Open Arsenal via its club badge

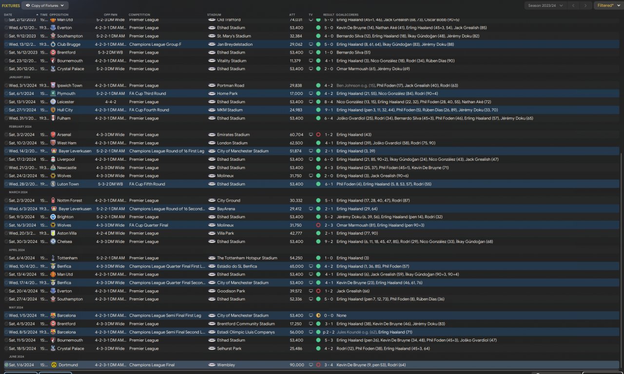pyautogui.click(x=53, y=134)
